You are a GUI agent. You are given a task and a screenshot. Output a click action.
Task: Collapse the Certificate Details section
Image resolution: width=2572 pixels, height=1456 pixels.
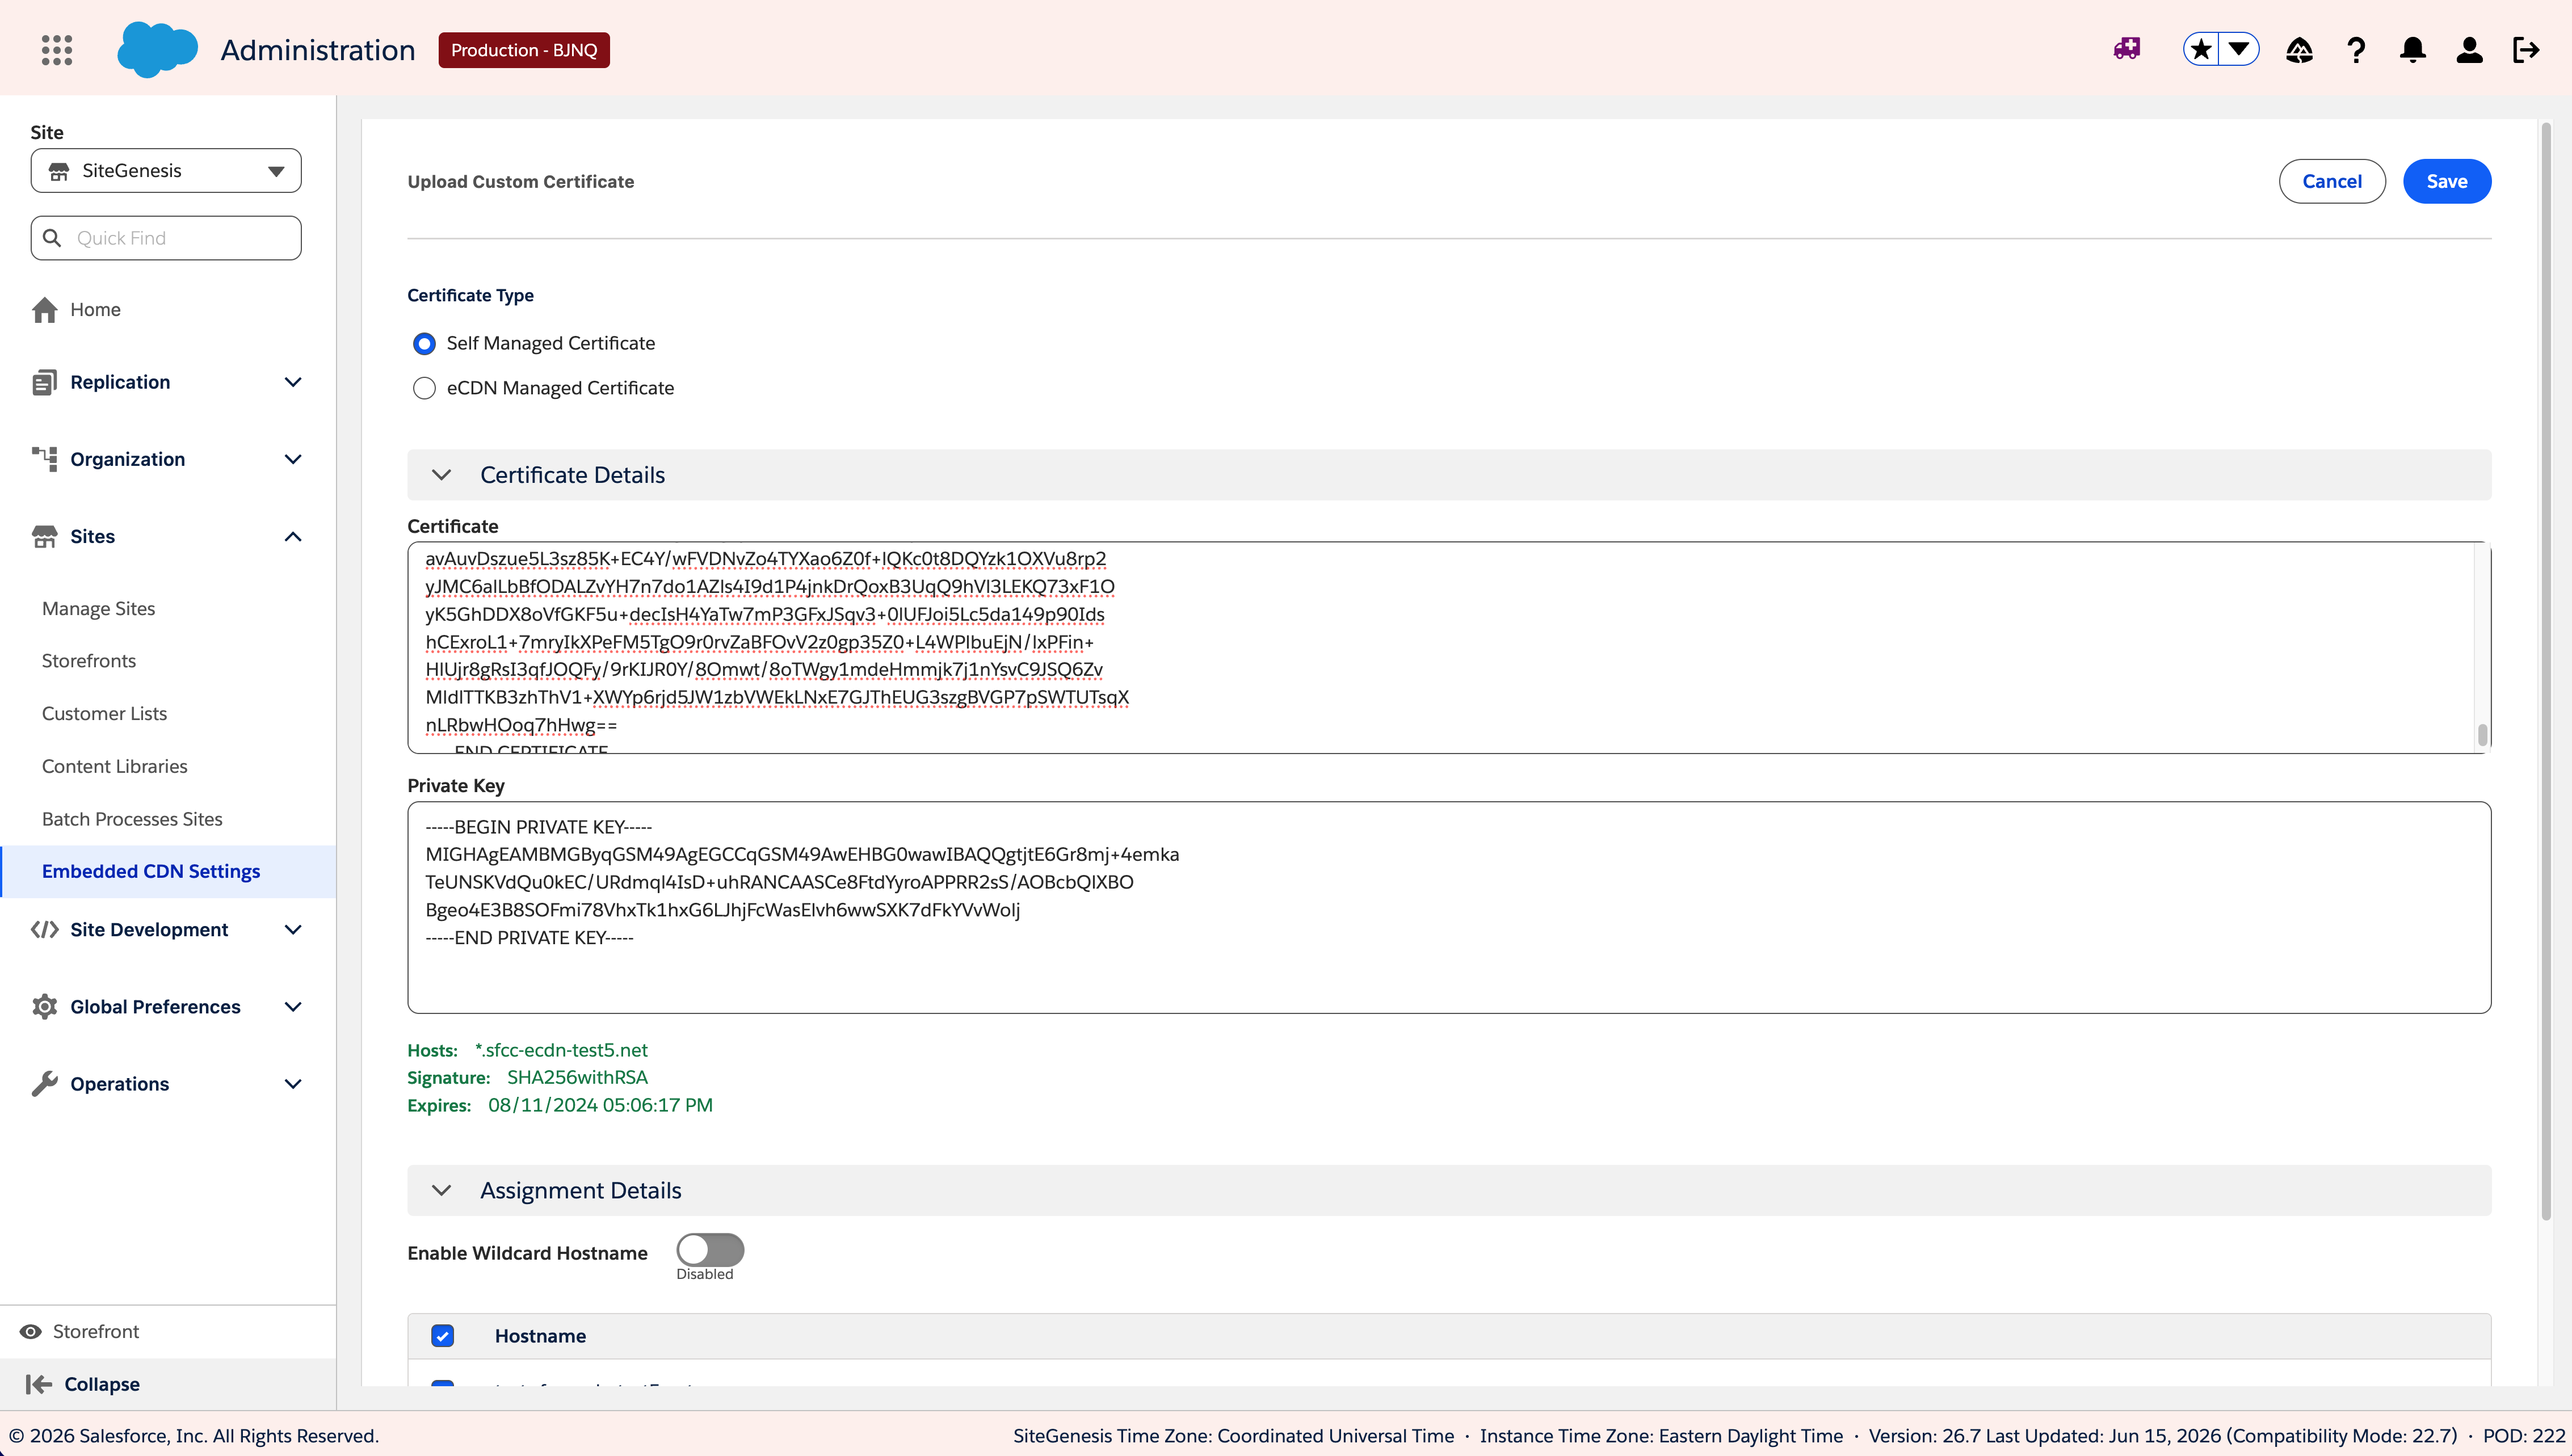[441, 475]
